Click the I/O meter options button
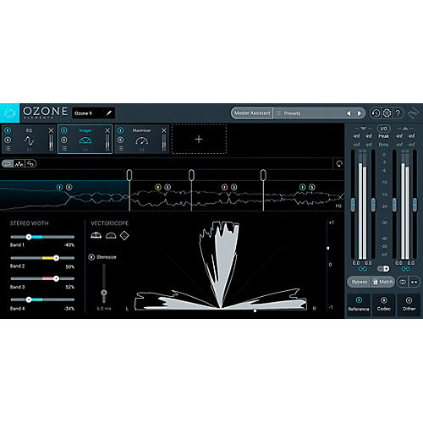Image resolution: width=423 pixels, height=423 pixels. click(x=383, y=129)
